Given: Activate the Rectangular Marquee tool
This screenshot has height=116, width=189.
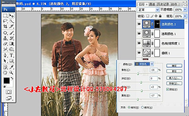Looking at the screenshot, I should 5,15.
